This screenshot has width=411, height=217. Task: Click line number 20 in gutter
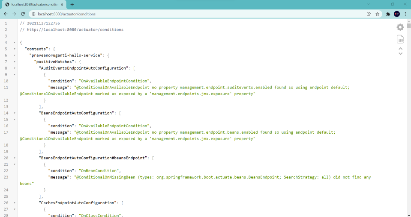click(x=6, y=158)
